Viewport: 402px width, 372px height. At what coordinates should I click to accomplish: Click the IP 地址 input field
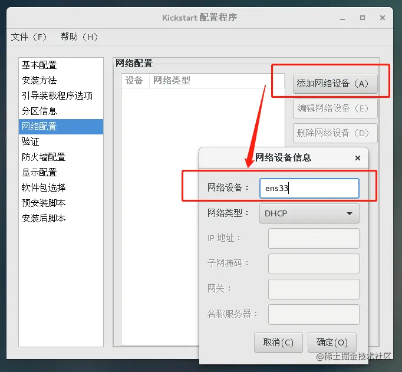coord(314,238)
